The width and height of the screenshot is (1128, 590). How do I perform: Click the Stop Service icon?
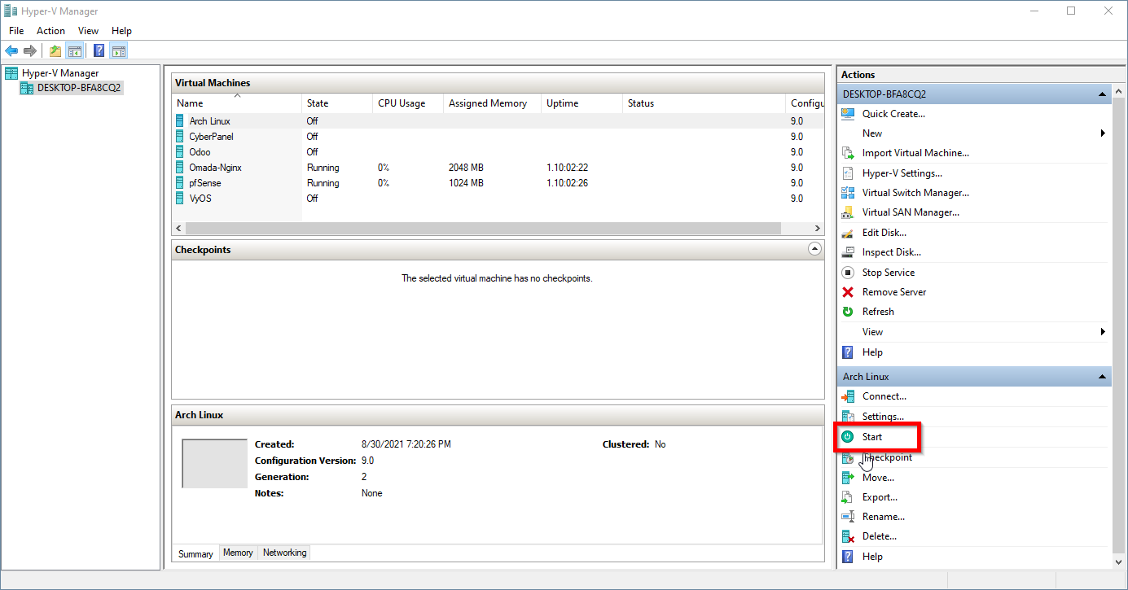[848, 273]
